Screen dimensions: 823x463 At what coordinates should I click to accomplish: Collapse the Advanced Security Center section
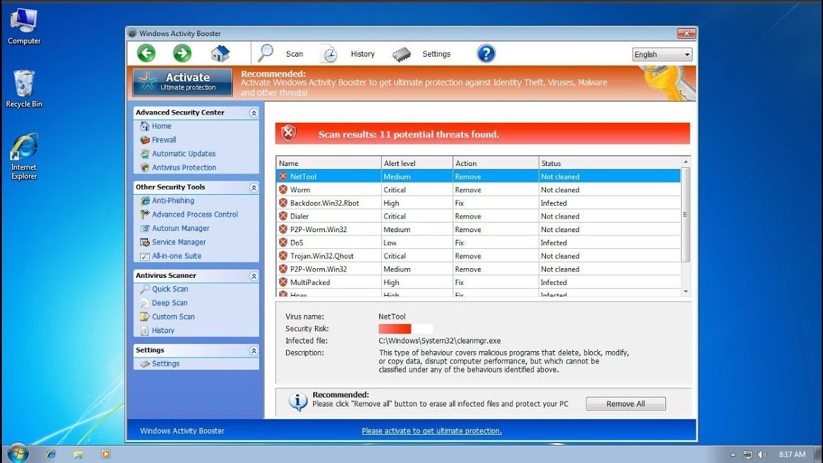click(x=254, y=113)
